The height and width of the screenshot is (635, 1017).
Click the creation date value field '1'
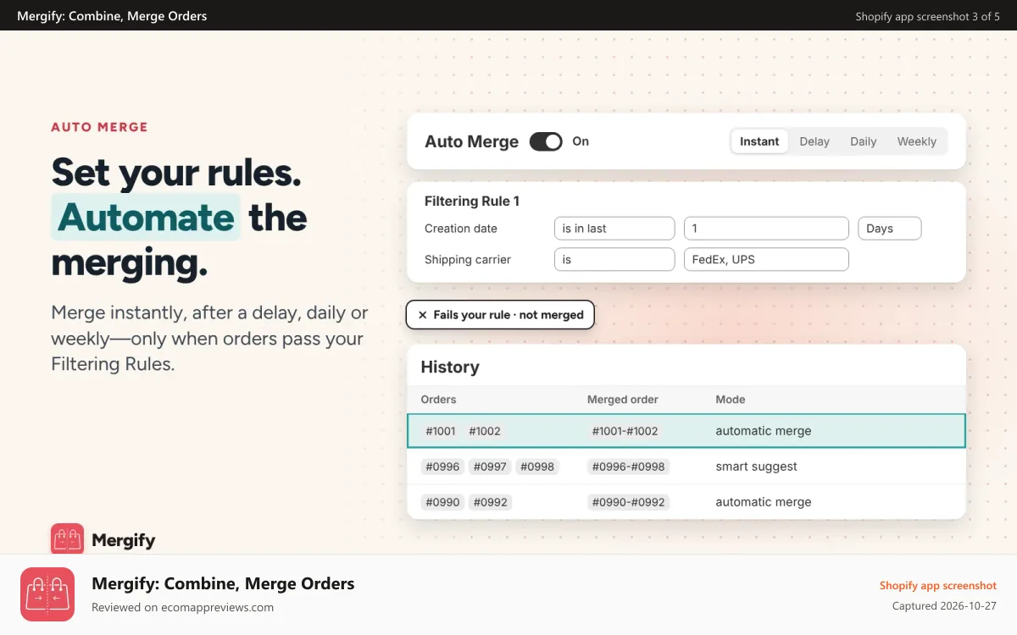(766, 229)
